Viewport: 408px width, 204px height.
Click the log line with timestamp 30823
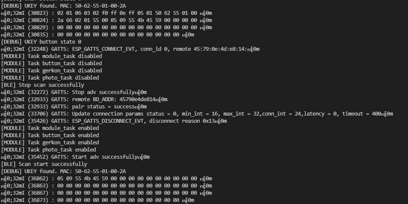(106, 13)
